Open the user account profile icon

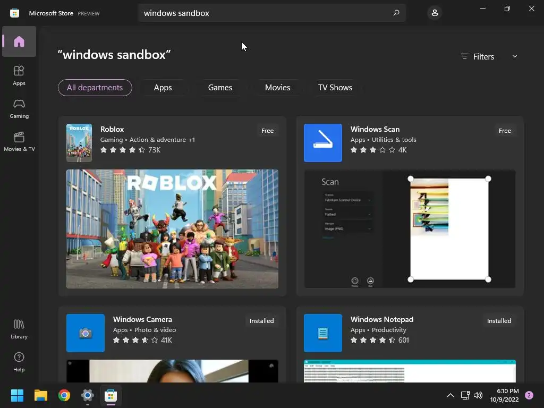435,13
